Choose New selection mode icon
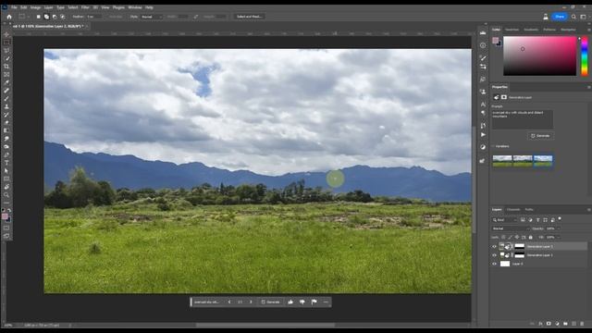 tap(38, 17)
